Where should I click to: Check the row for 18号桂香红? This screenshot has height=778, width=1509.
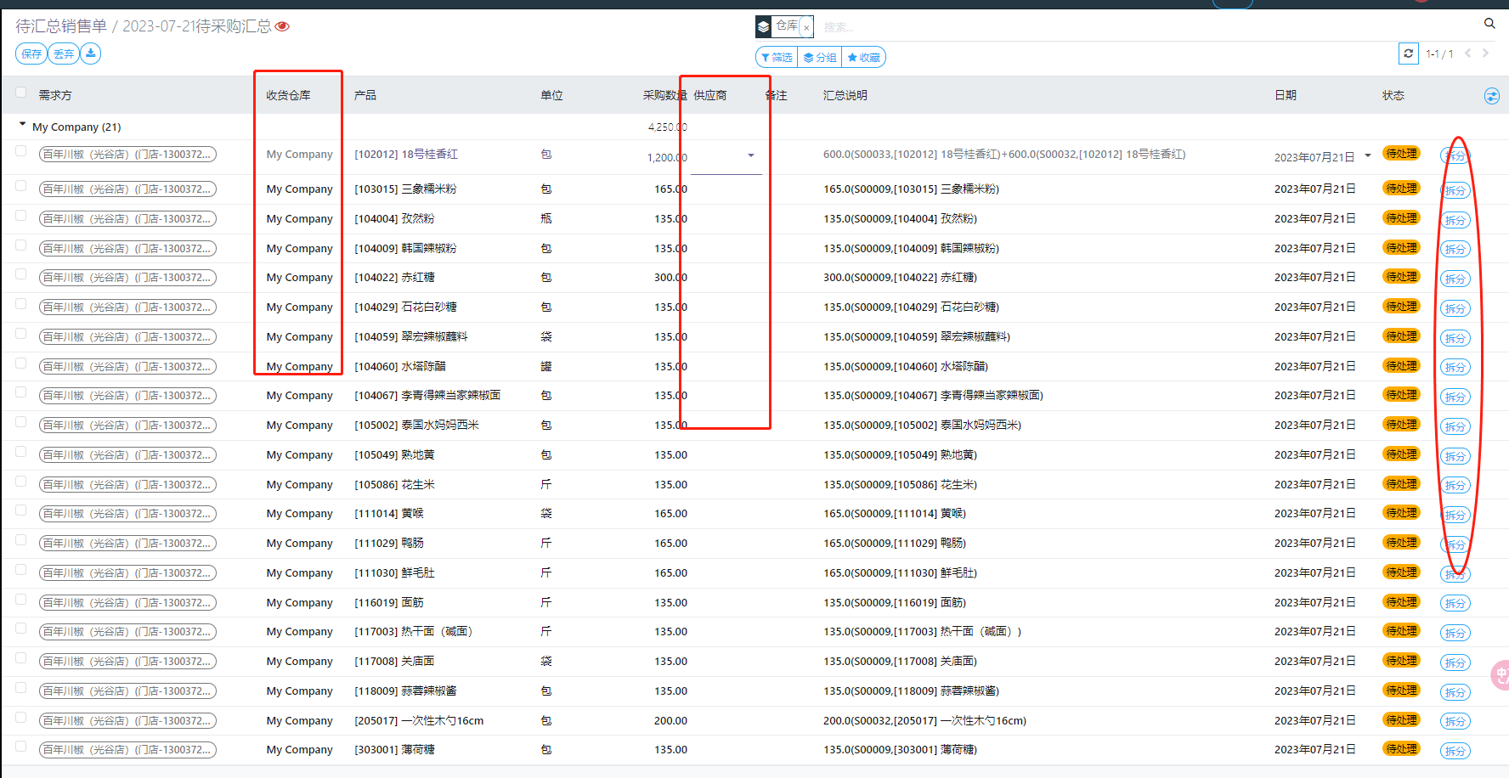21,151
